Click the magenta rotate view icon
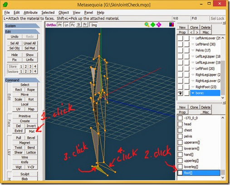Image resolution: width=230 pixels, height=185 pixels. pyautogui.click(x=159, y=24)
